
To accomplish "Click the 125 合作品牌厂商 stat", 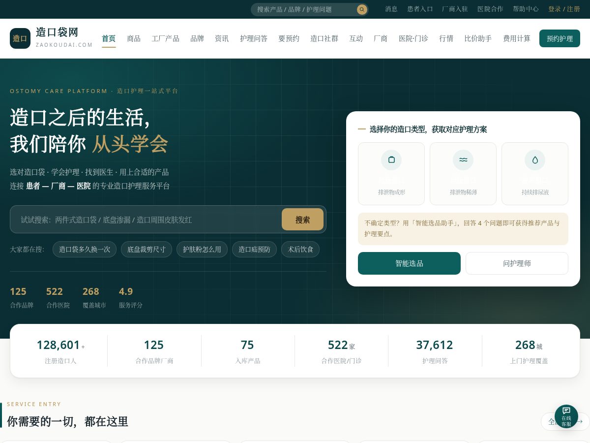I will pos(154,351).
